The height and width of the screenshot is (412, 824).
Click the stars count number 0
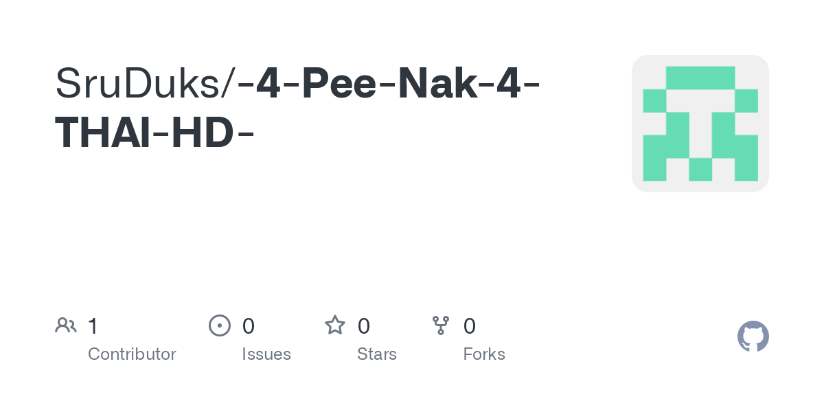[x=364, y=325]
